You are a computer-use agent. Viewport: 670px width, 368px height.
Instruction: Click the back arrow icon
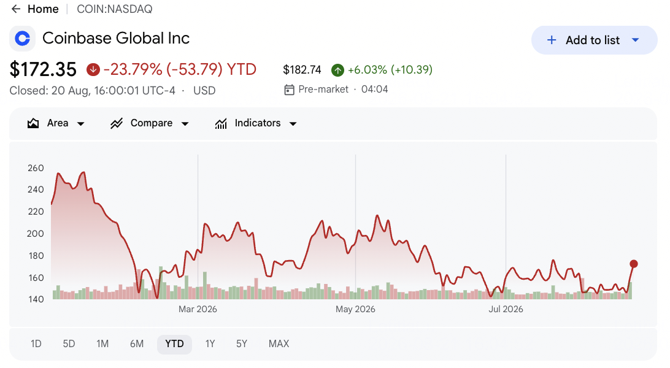(16, 9)
